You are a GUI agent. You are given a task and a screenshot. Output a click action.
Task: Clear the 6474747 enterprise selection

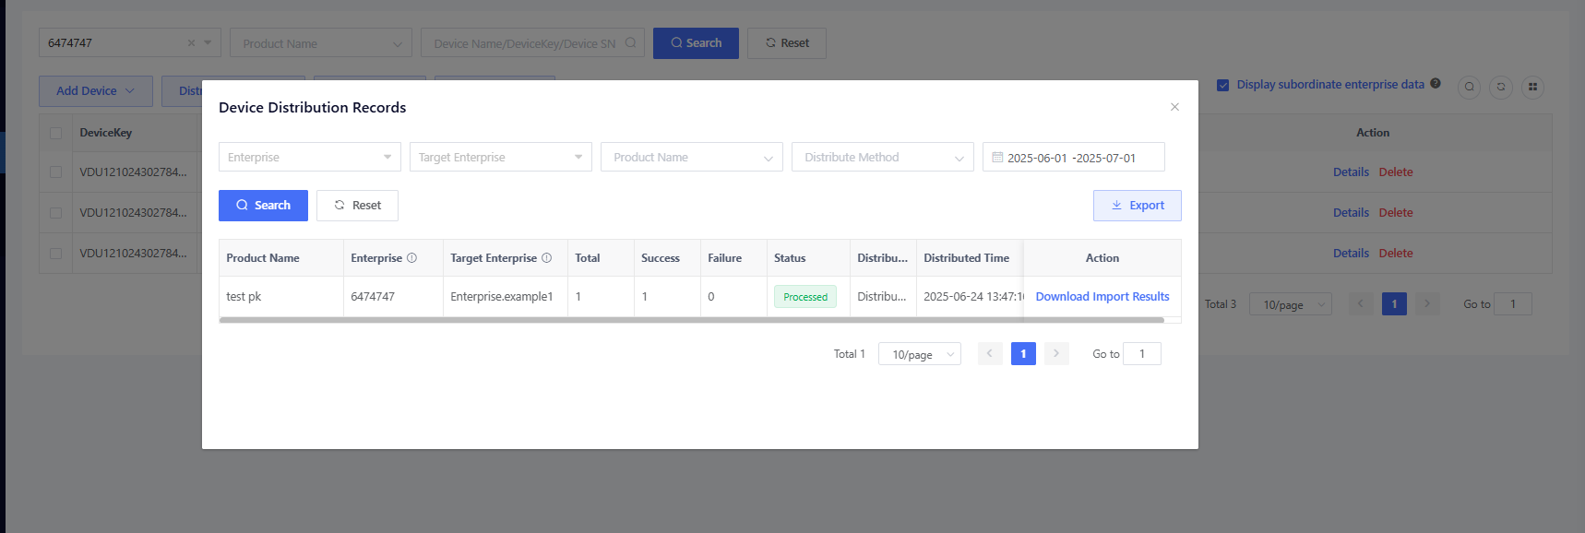(191, 43)
